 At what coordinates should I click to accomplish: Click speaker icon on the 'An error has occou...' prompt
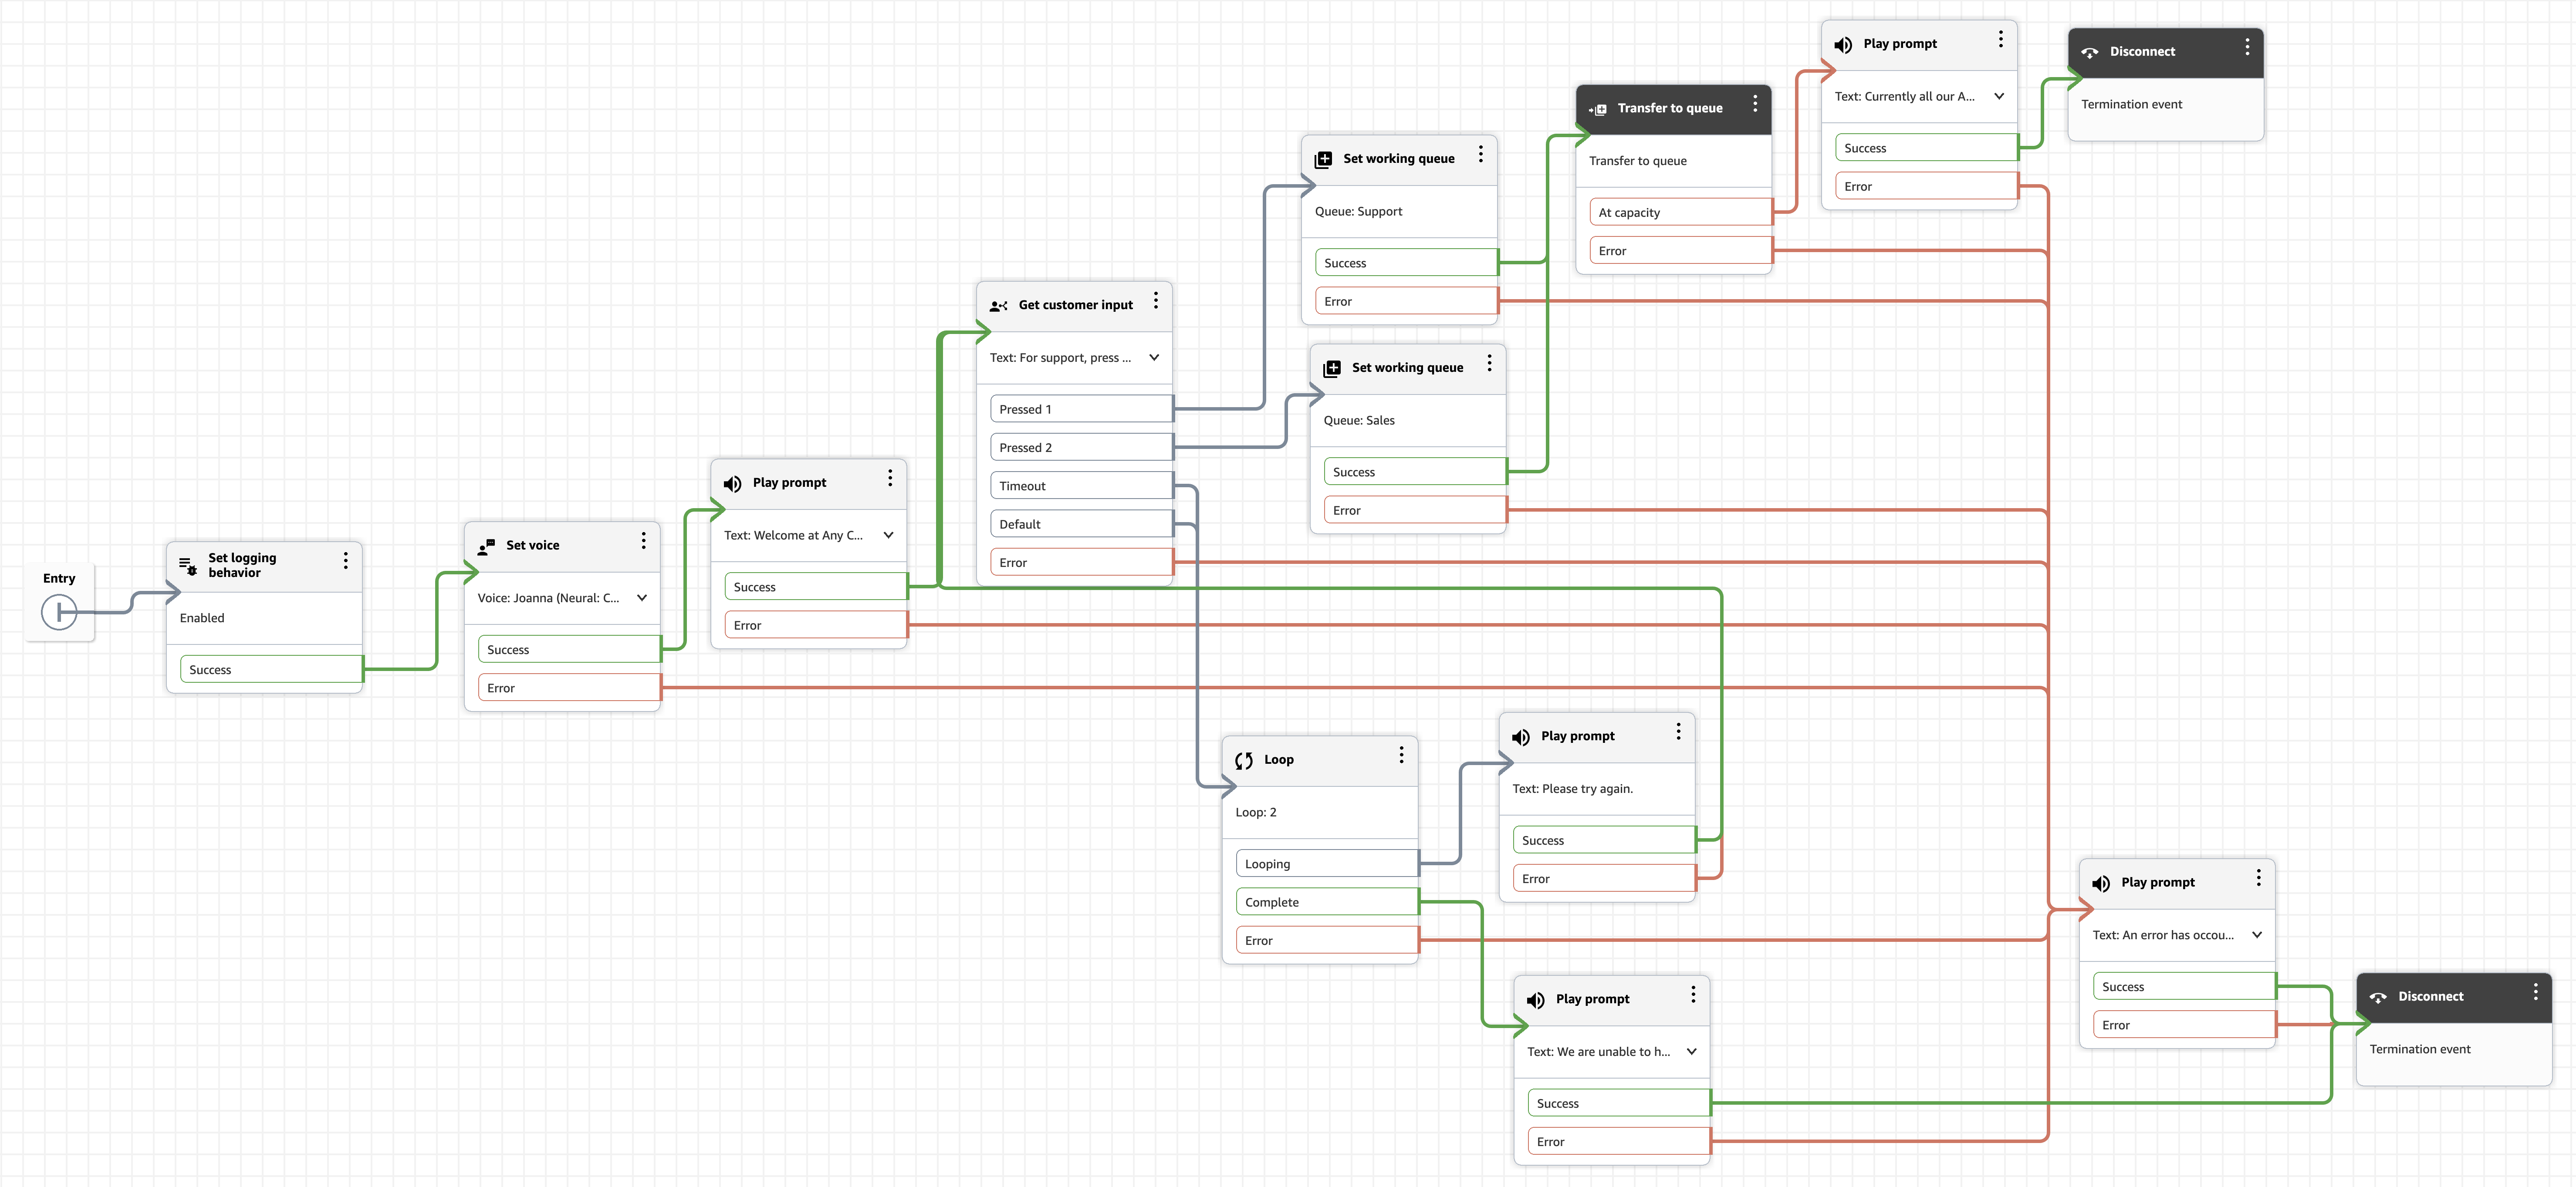click(2101, 884)
